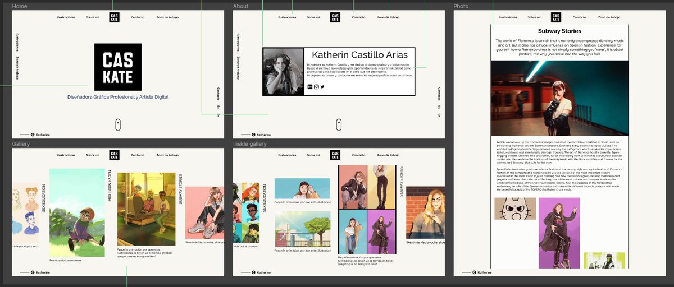Select the subway train illustration in Gallery artboard

coord(146,209)
